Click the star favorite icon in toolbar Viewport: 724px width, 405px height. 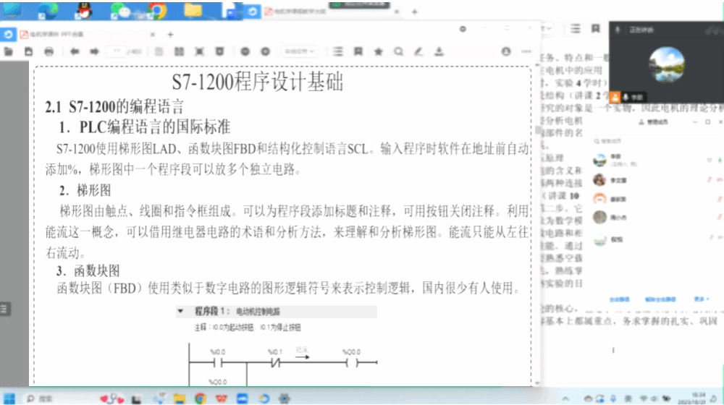(378, 52)
